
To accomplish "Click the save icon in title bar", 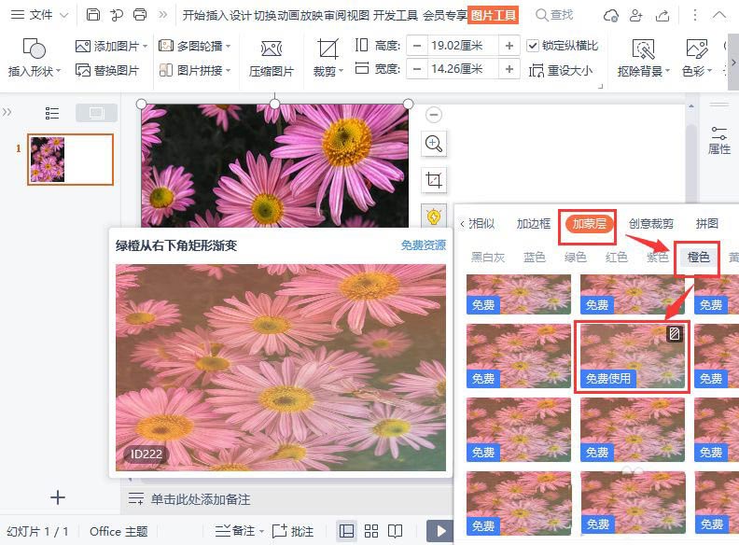I will click(x=92, y=15).
